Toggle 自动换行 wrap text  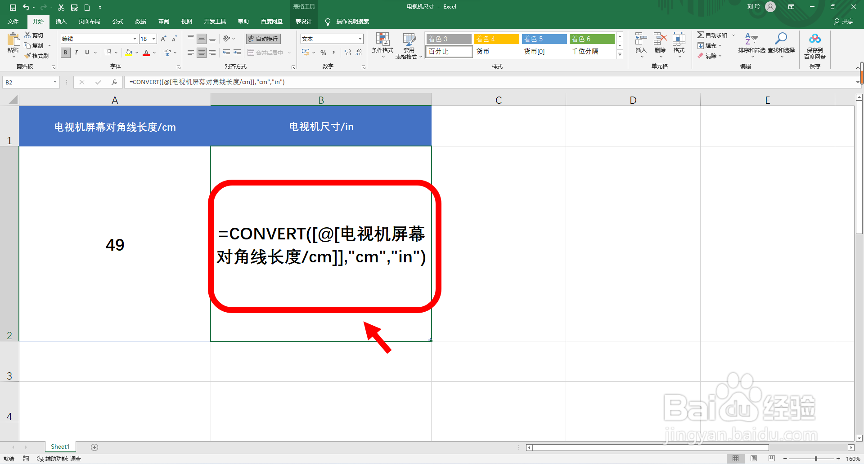263,39
